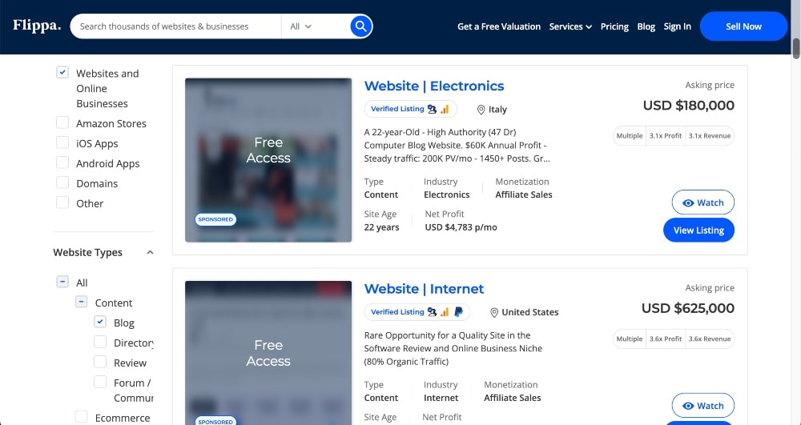This screenshot has width=801, height=425.
Task: Check the Domains checkbox
Action: pos(62,182)
